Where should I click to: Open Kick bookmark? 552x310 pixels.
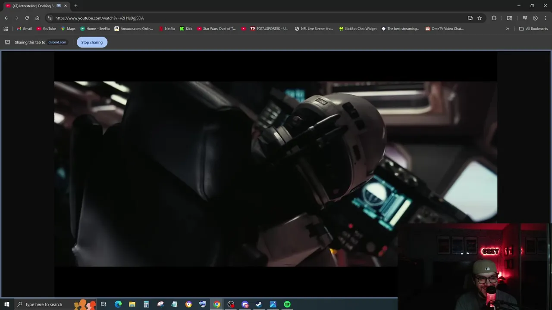(x=186, y=29)
